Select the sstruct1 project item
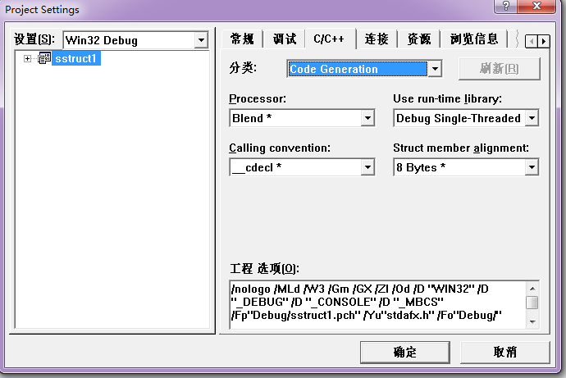The image size is (566, 378). click(x=75, y=59)
